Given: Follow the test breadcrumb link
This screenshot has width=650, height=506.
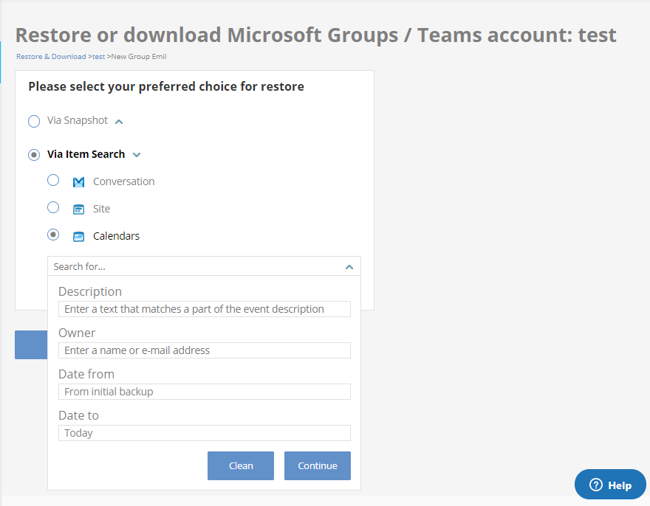Looking at the screenshot, I should point(98,57).
